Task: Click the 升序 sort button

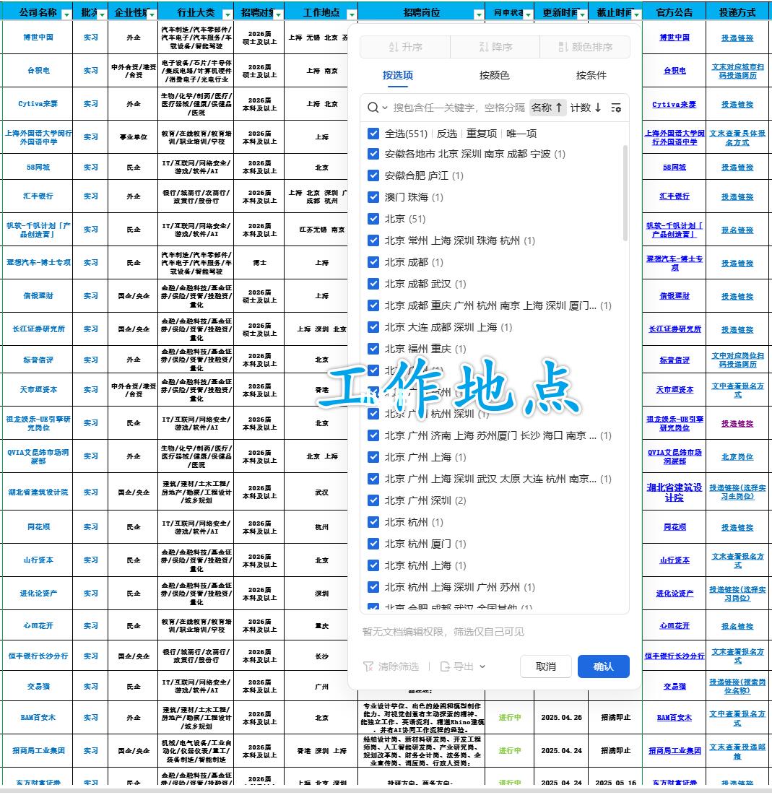Action: point(404,47)
